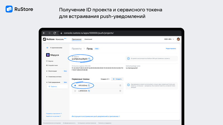223x125 pixels.
Task: Click the Редактировать link
Action: (x=171, y=48)
